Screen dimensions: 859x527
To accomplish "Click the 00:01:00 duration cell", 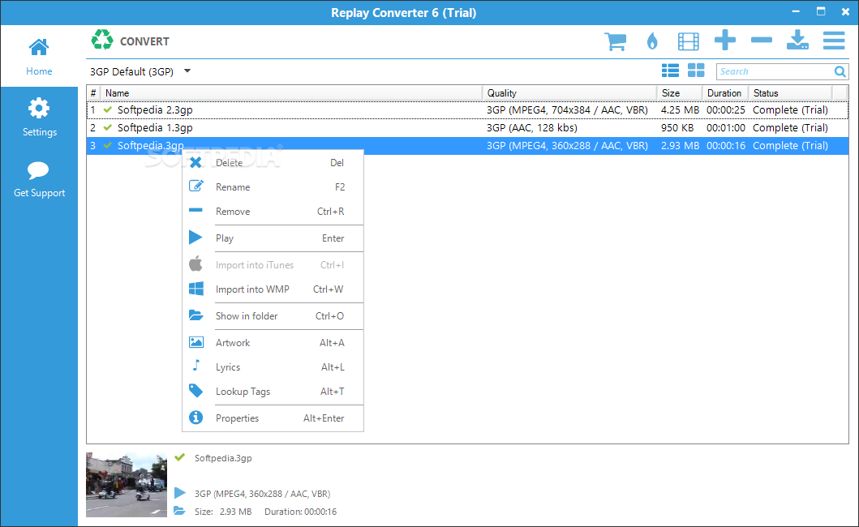I will pyautogui.click(x=725, y=127).
